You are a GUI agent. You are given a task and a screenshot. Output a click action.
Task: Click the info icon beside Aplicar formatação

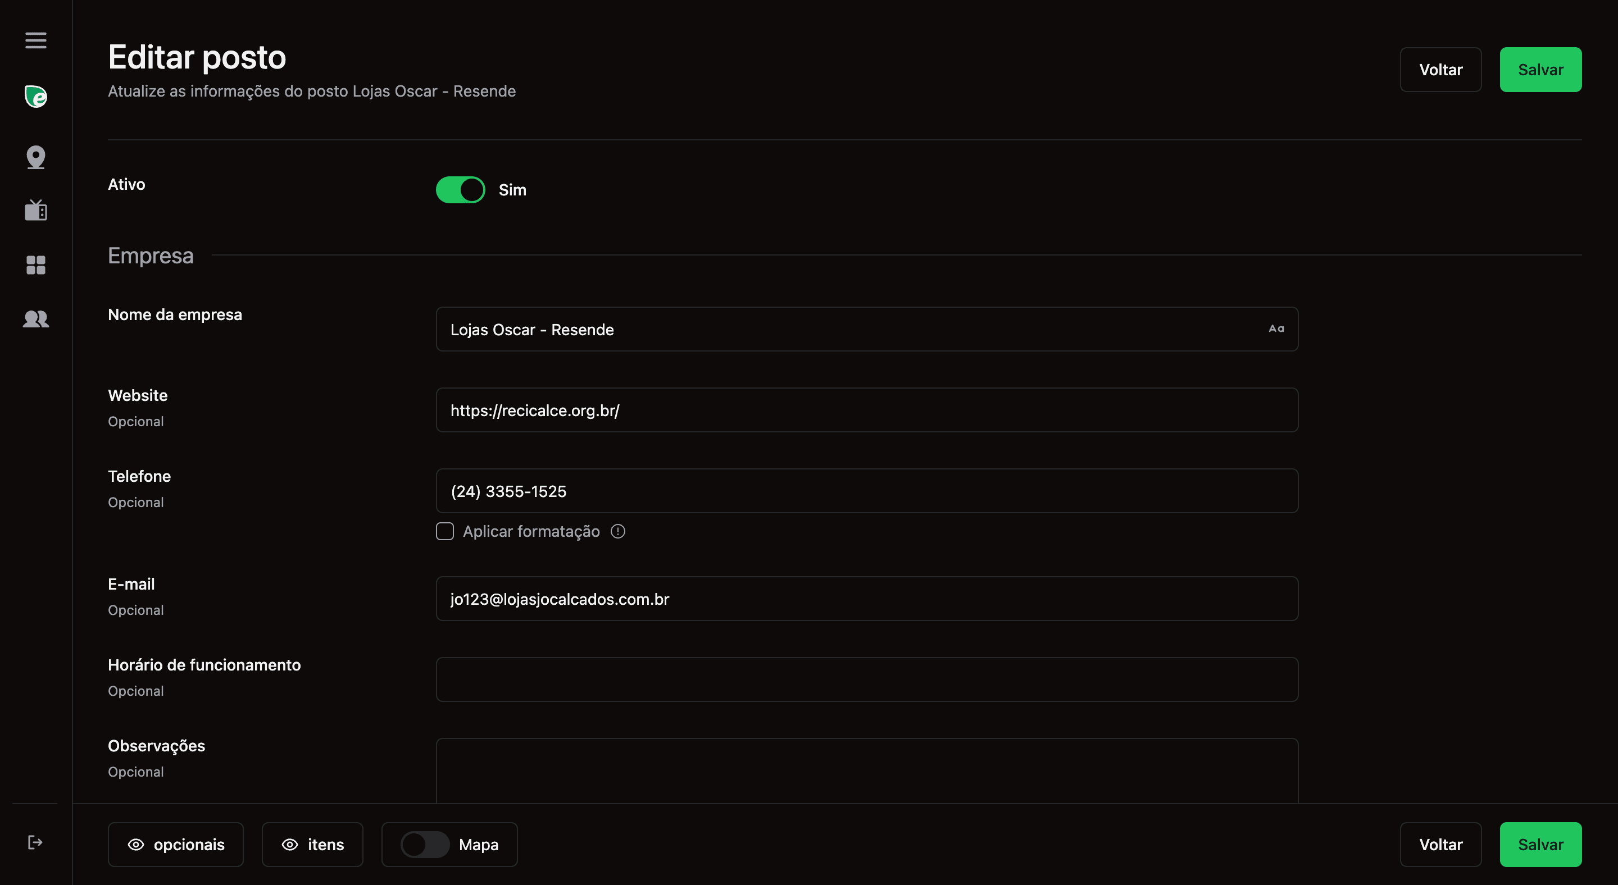pos(618,532)
